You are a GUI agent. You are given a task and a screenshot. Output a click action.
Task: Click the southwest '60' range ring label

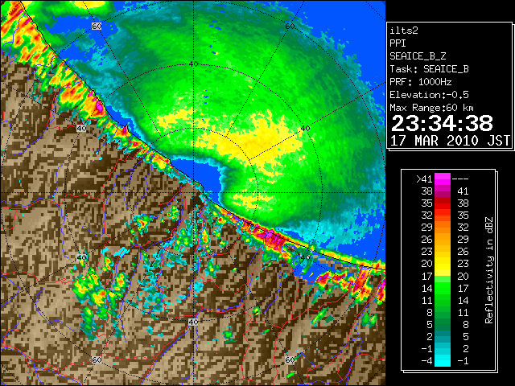pyautogui.click(x=97, y=360)
